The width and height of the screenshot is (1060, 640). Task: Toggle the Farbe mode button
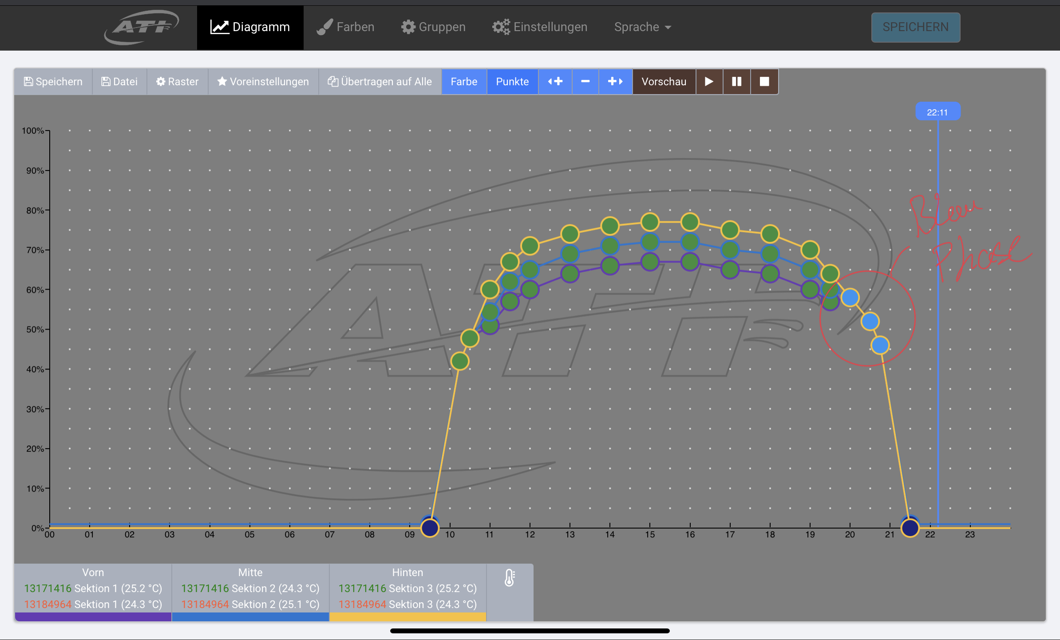[463, 82]
